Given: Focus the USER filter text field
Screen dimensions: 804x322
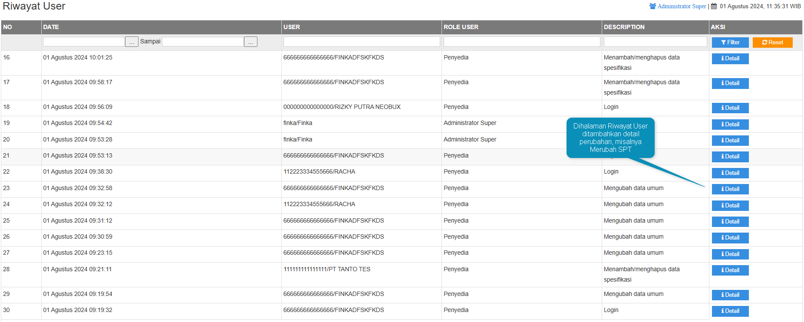Looking at the screenshot, I should [361, 42].
